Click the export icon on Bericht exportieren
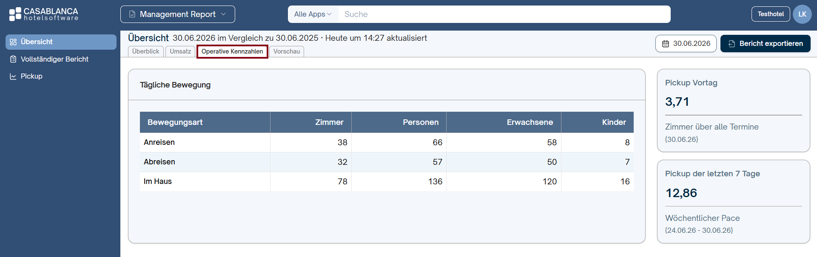 (732, 44)
